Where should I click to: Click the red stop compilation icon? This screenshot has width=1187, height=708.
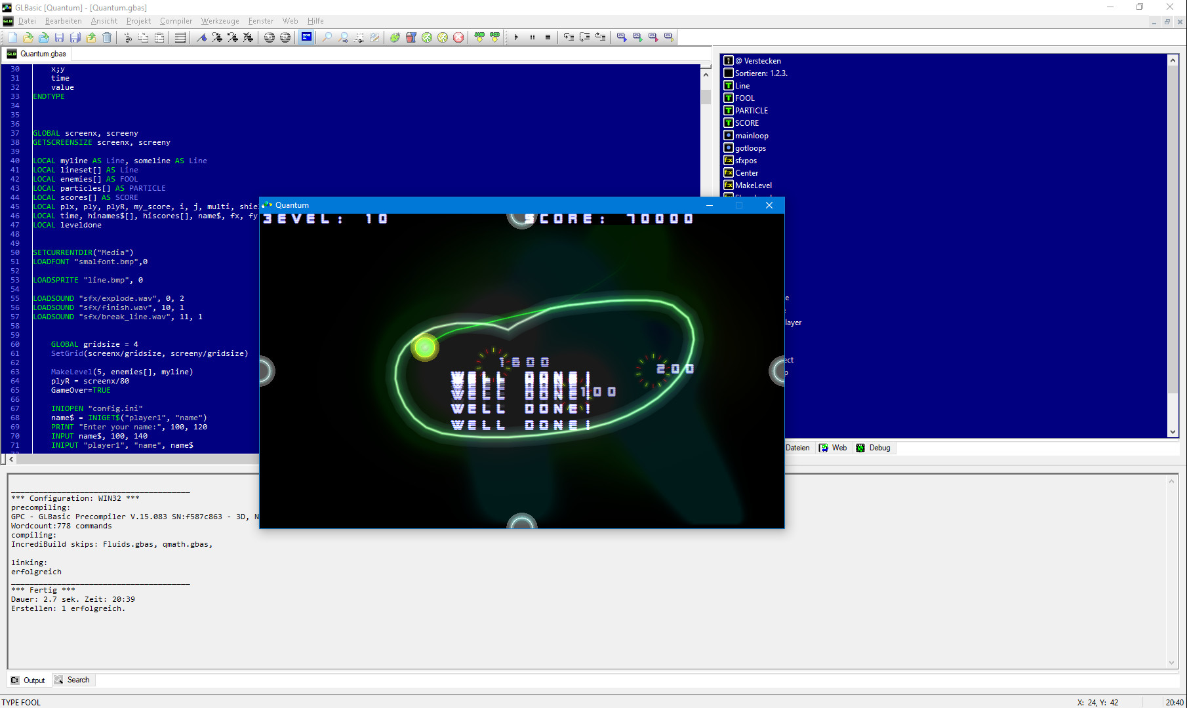pyautogui.click(x=458, y=37)
